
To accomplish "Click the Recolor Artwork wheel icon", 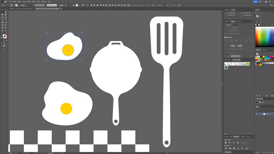I will pyautogui.click(x=83, y=5).
